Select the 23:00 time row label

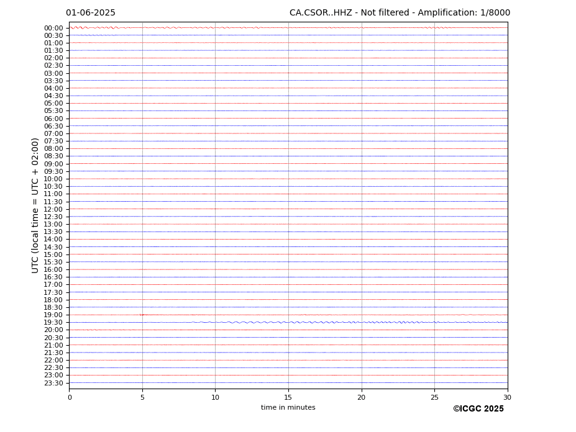coord(53,376)
